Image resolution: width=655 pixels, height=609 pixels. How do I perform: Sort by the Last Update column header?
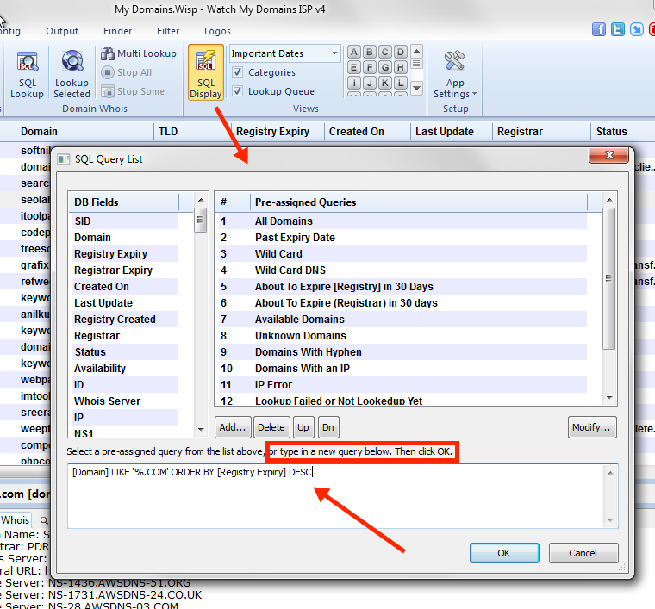click(x=451, y=132)
